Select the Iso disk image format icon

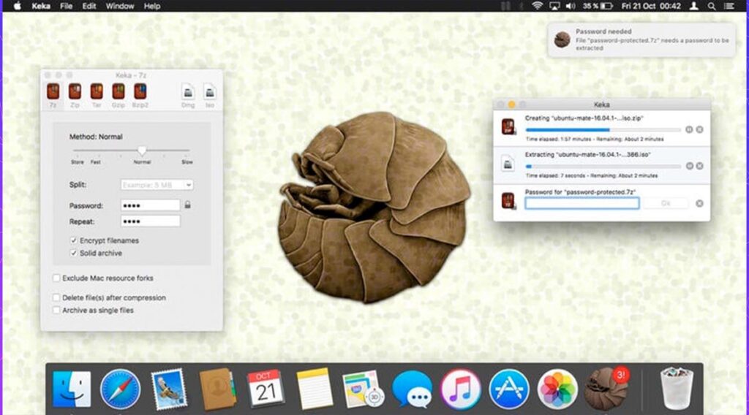pyautogui.click(x=210, y=91)
